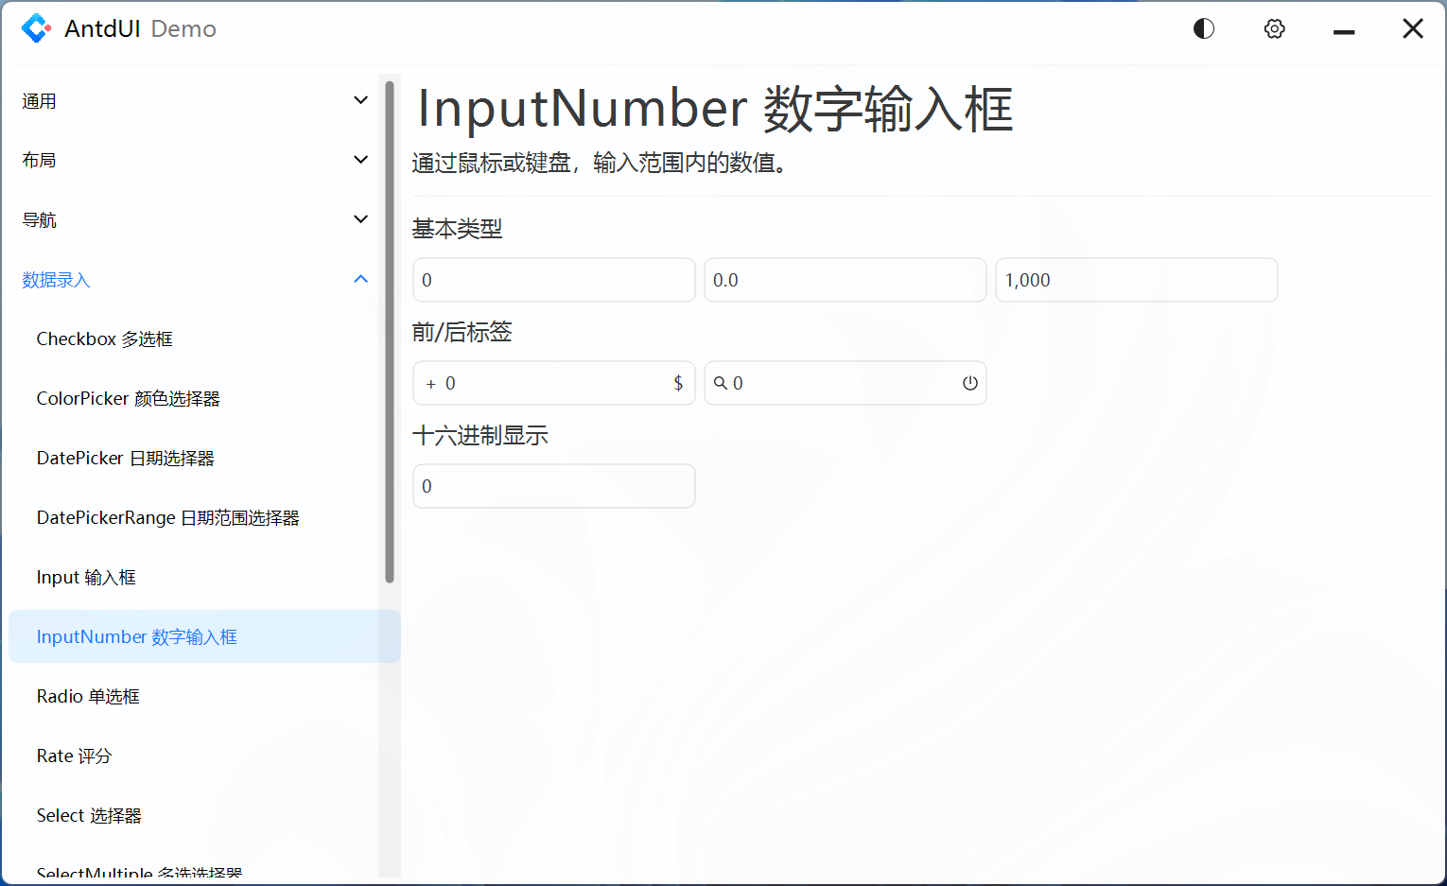Click the search magnifier prefix icon
Viewport: 1447px width, 886px height.
[721, 383]
